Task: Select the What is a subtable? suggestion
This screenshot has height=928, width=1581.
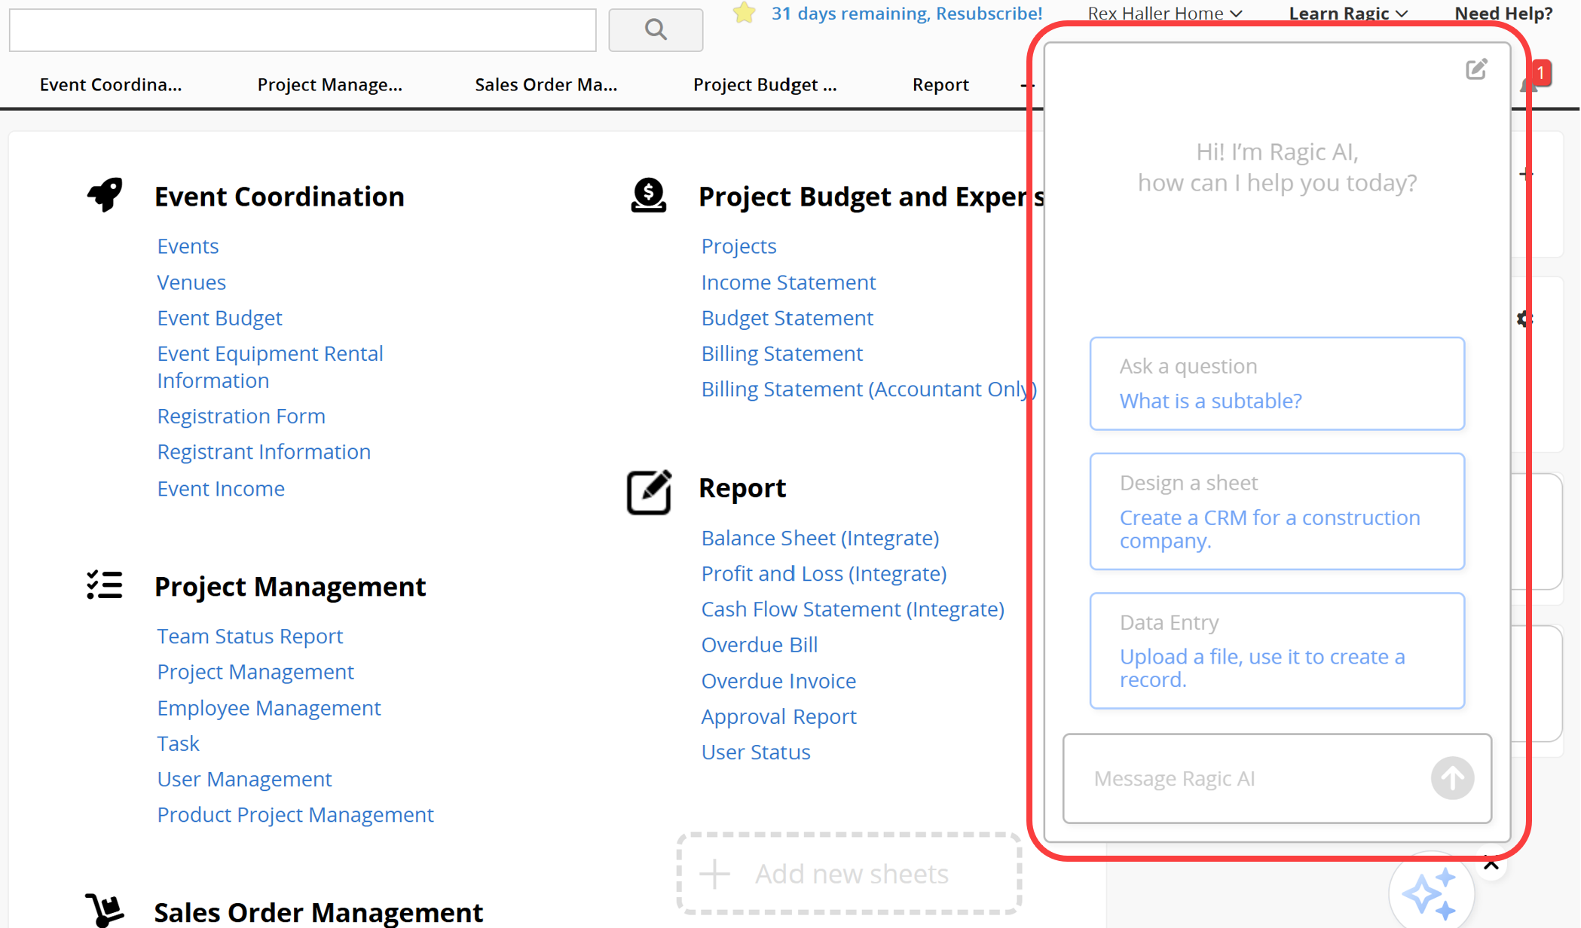Action: pos(1277,383)
